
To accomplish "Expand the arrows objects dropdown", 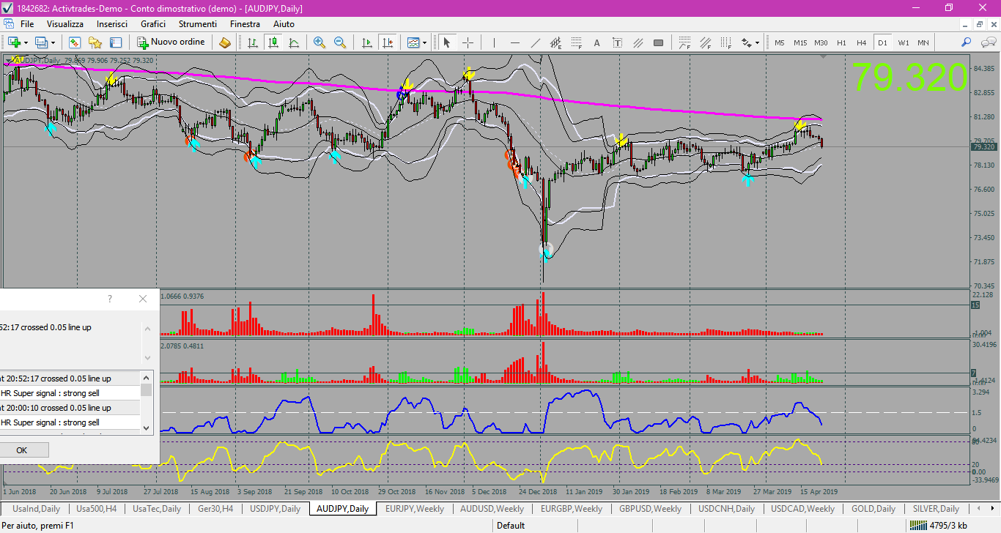I will pyautogui.click(x=757, y=42).
